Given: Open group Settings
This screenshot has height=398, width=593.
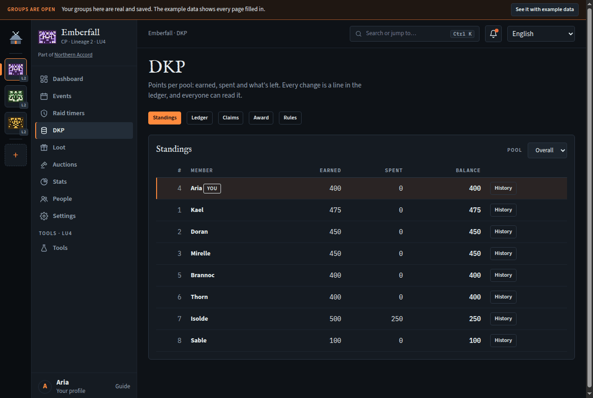Looking at the screenshot, I should [x=84, y=216].
